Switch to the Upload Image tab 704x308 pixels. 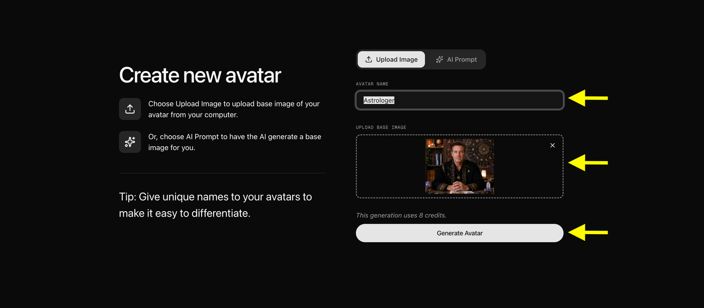[391, 59]
